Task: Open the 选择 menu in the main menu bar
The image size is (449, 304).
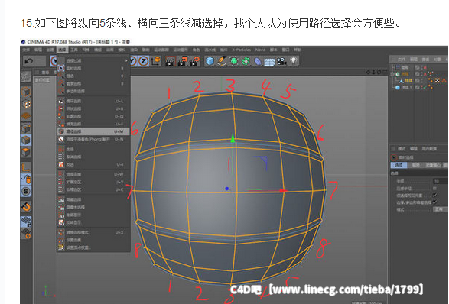Action: 62,50
